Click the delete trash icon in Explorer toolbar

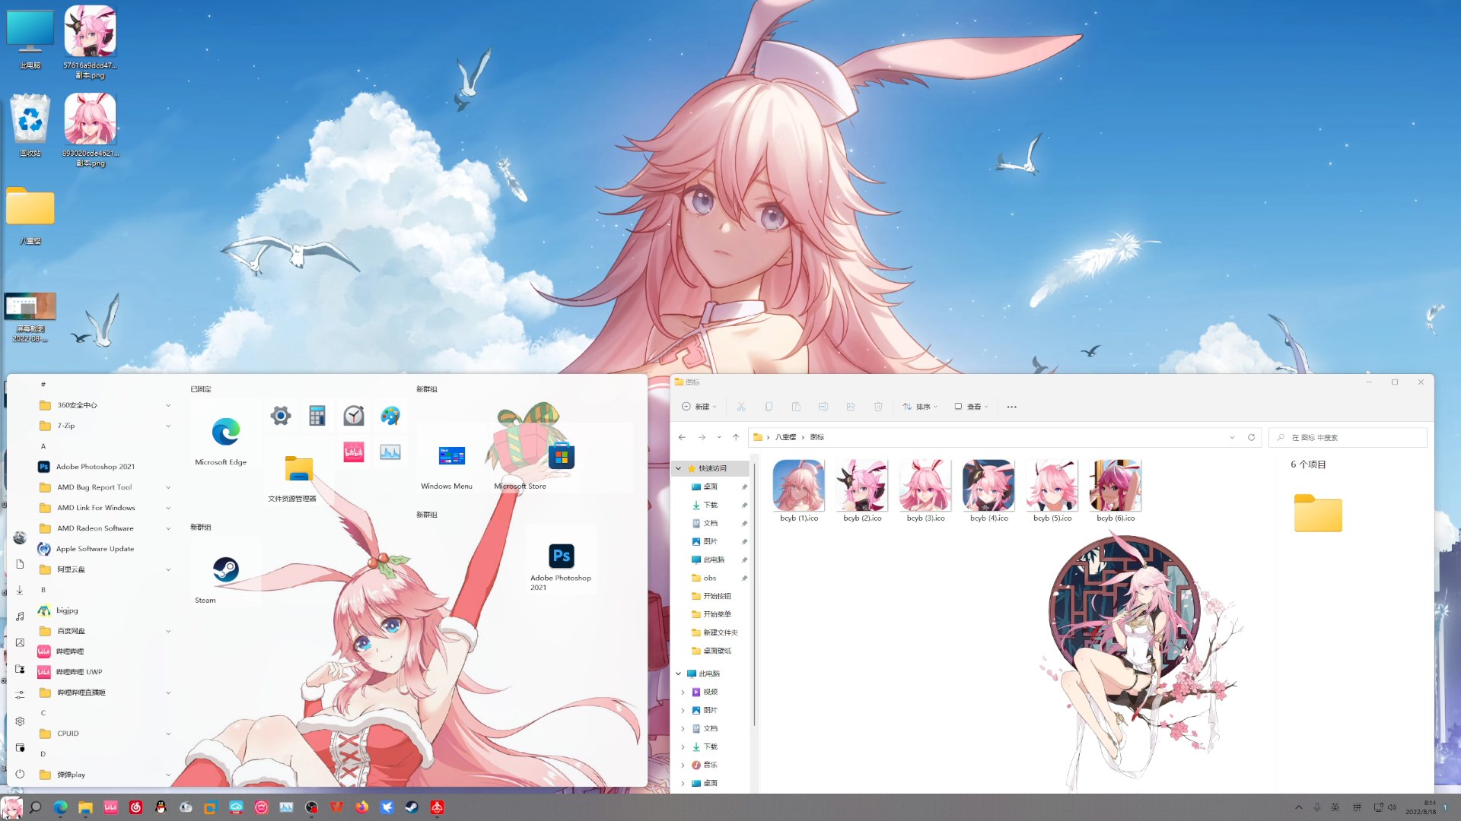[878, 407]
